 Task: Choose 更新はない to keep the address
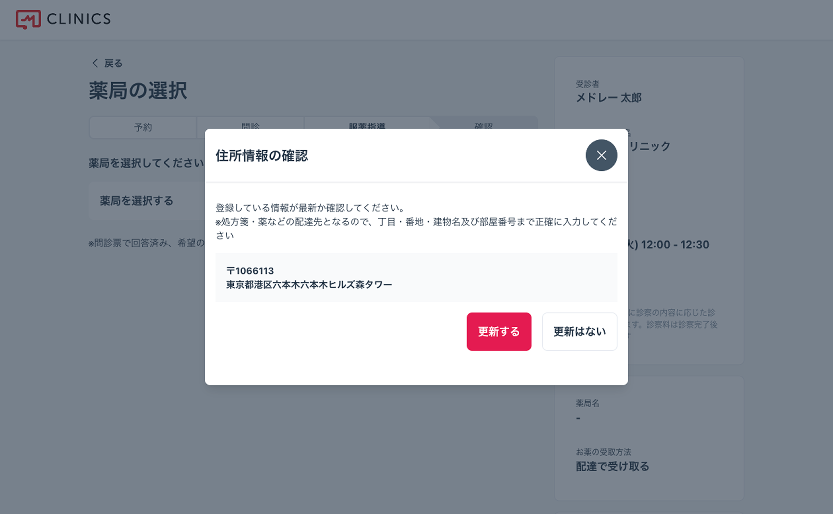tap(579, 331)
